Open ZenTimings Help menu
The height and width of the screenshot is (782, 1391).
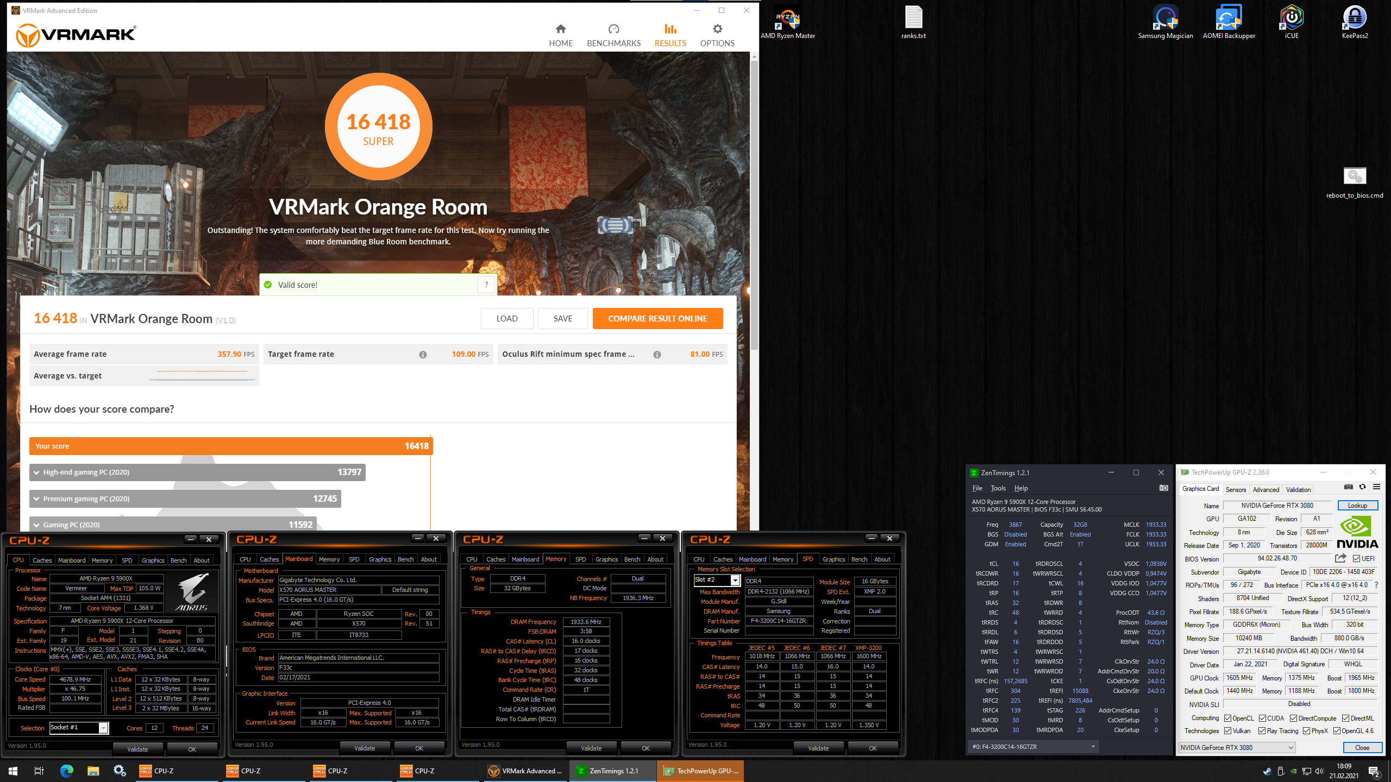1021,488
